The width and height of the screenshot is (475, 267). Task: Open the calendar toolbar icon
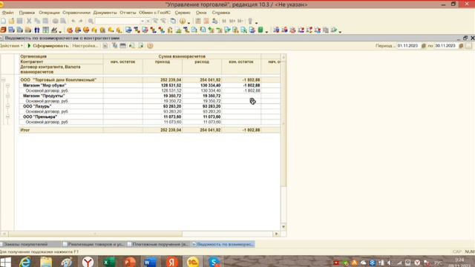click(x=206, y=21)
